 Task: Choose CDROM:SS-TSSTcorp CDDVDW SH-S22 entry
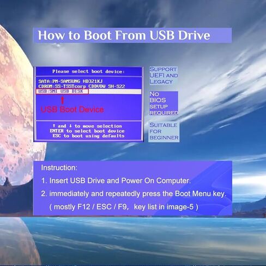point(82,86)
